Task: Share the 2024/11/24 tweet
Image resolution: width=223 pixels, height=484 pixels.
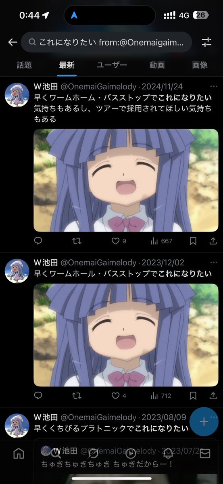Action: [213, 241]
